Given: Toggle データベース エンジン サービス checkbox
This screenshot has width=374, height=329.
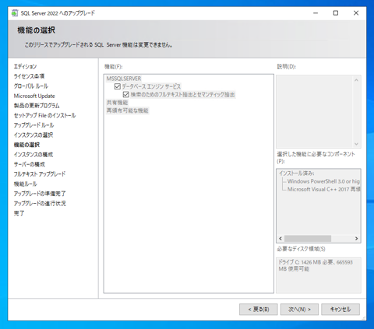Looking at the screenshot, I should click(118, 86).
